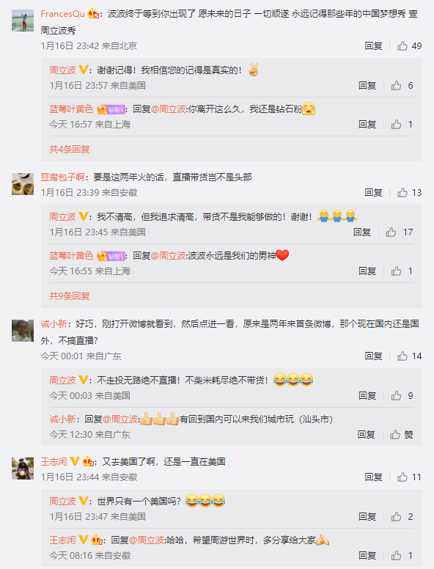Like 周立波's reply with 17 likes
This screenshot has width=434, height=569.
[x=391, y=232]
